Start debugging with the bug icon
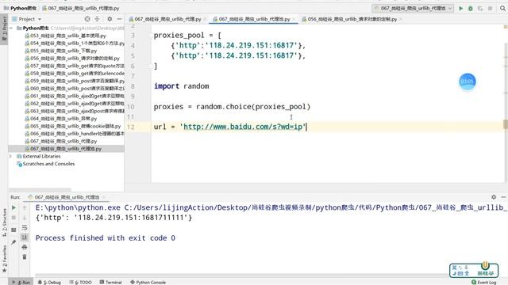The width and height of the screenshot is (508, 285). click(x=471, y=9)
